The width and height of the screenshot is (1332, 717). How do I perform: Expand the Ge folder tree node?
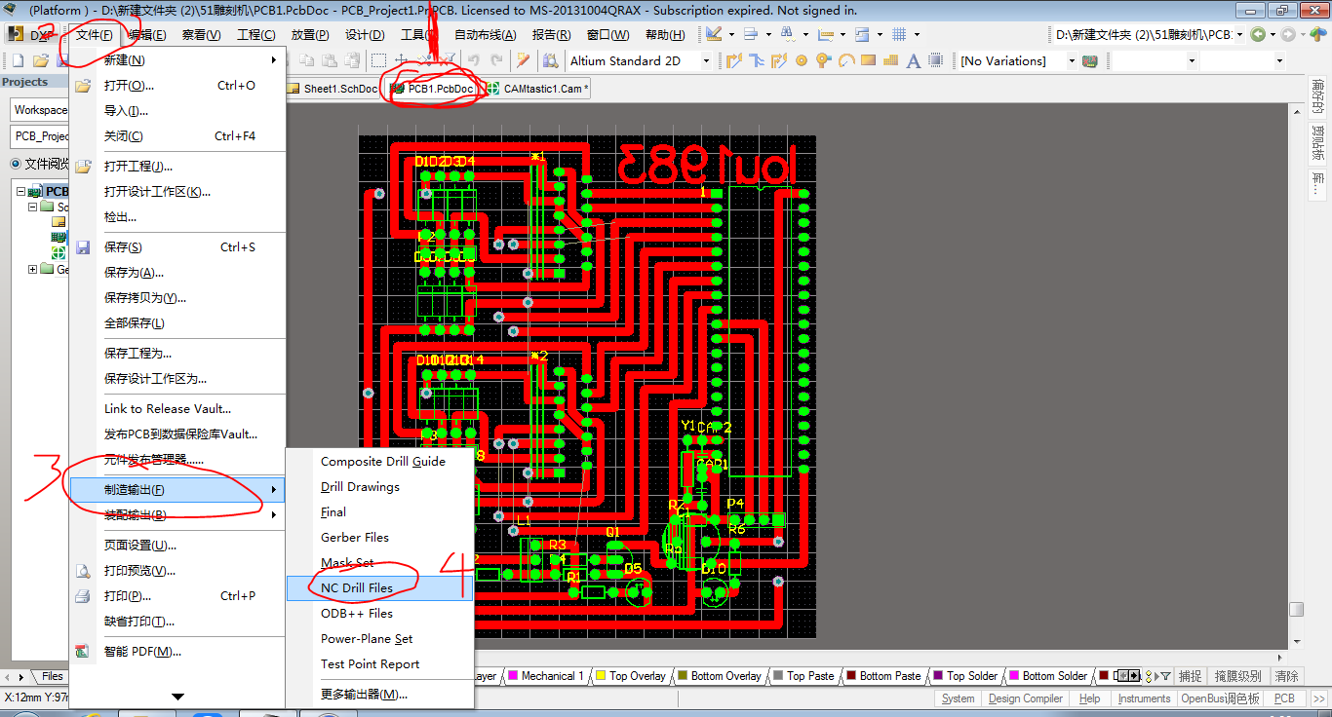(x=33, y=269)
